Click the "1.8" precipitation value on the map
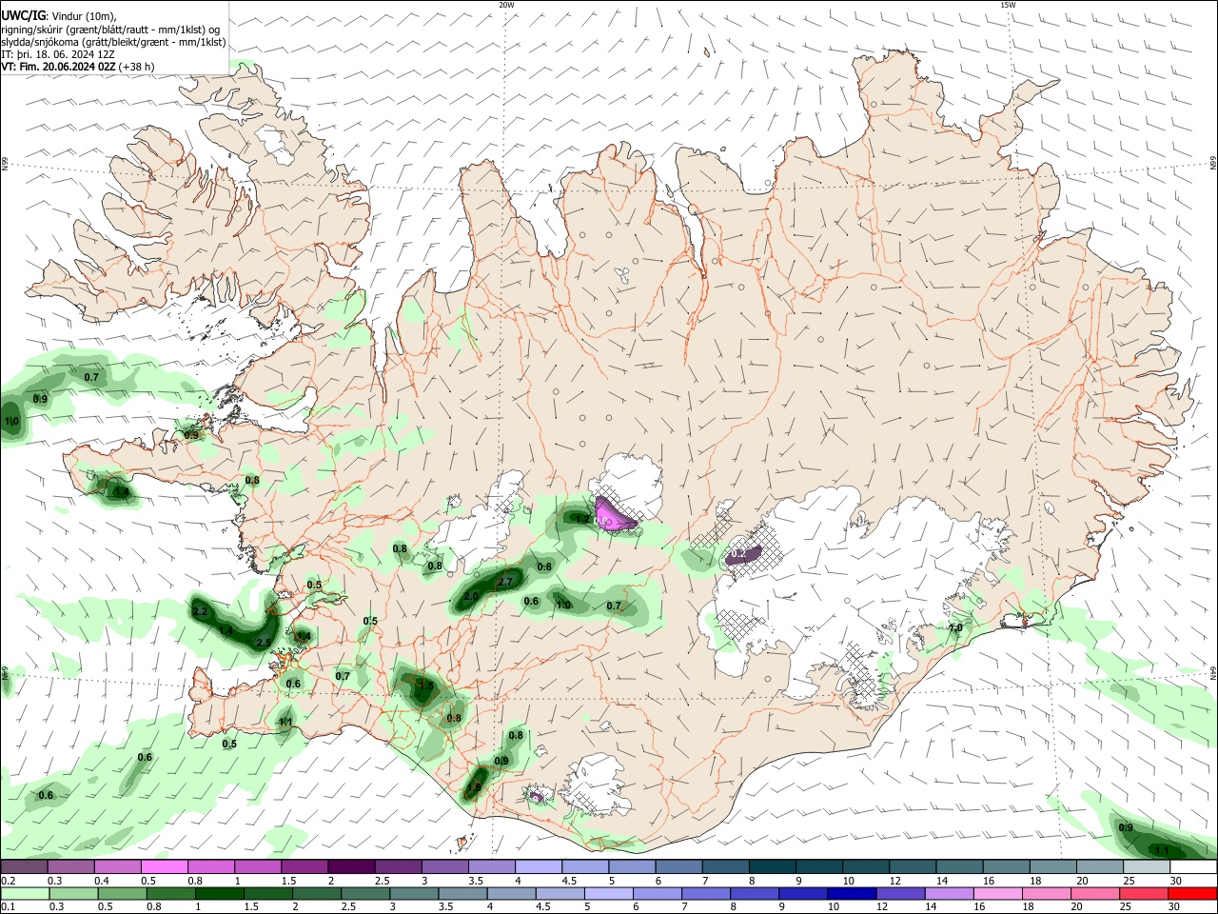 tap(473, 787)
